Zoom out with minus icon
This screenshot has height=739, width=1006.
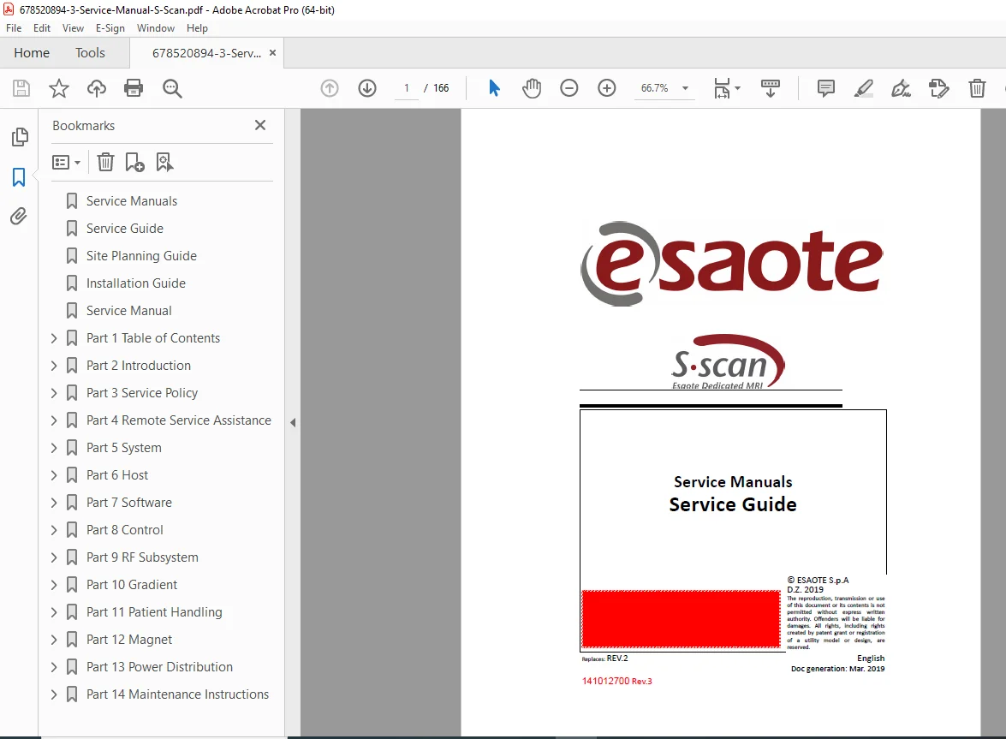point(569,88)
